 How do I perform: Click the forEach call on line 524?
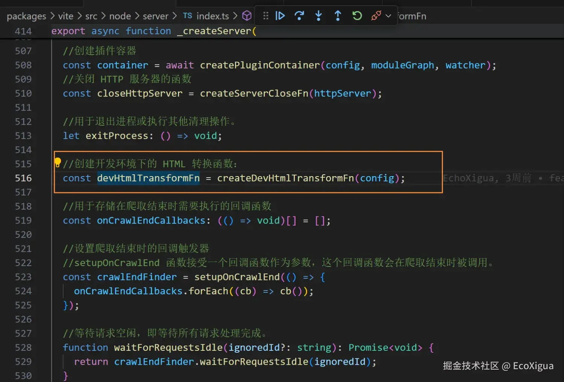pos(208,291)
